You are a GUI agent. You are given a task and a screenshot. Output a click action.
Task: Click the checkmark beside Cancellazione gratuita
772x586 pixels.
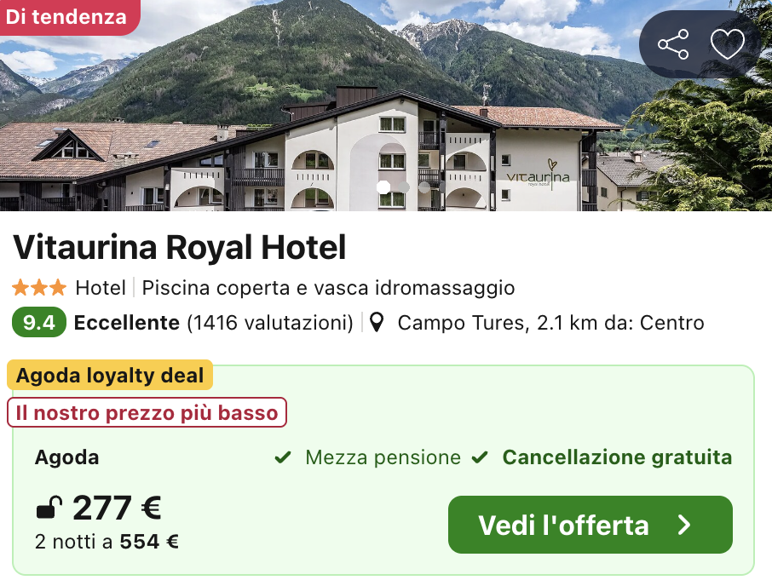(480, 458)
